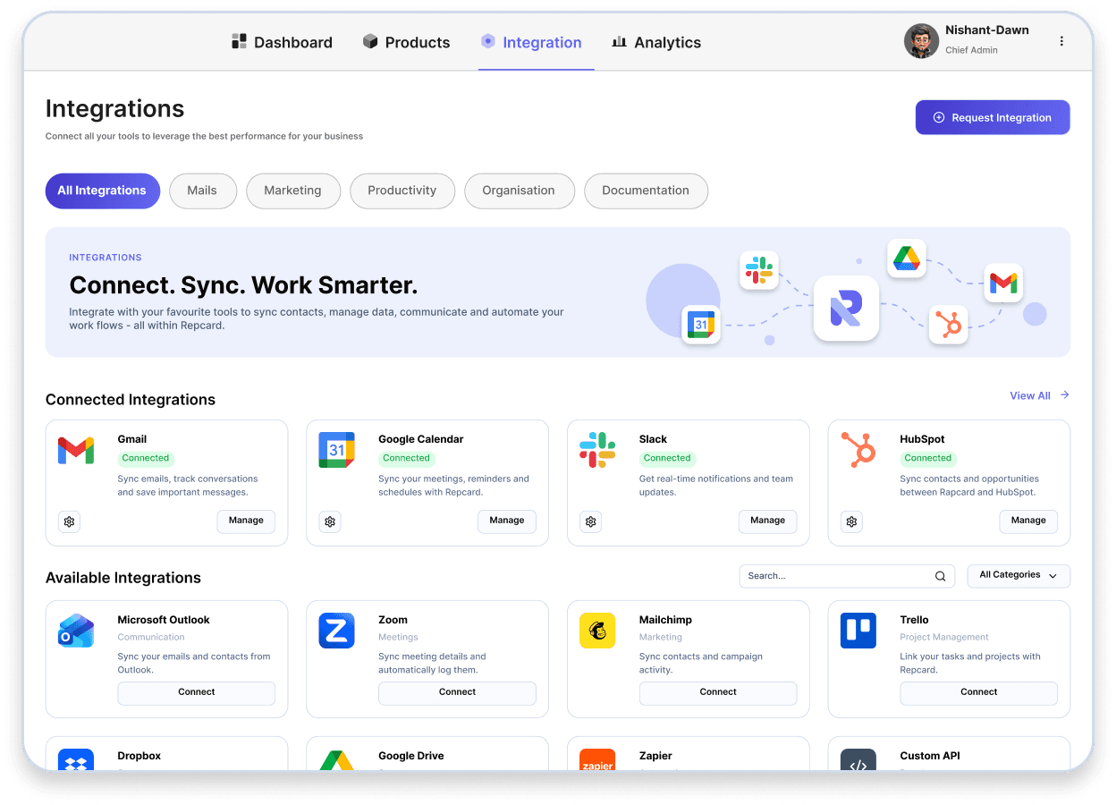Click the Custom API code icon
The width and height of the screenshot is (1116, 805).
[858, 760]
